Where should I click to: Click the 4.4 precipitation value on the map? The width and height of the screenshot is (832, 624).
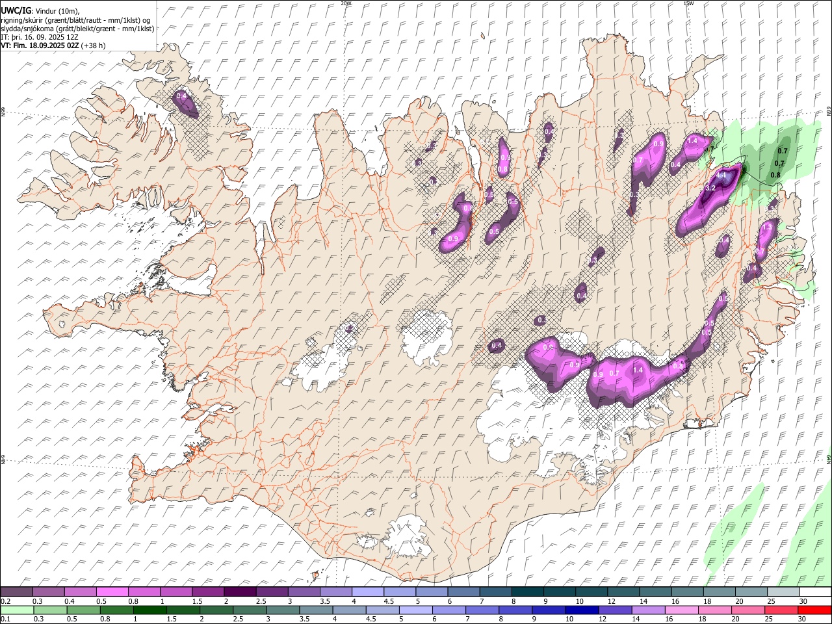721,175
